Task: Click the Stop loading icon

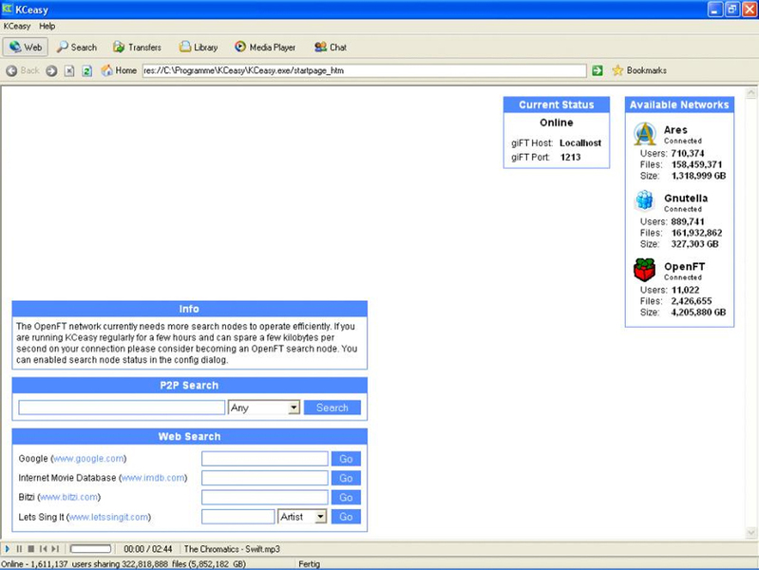Action: 69,70
